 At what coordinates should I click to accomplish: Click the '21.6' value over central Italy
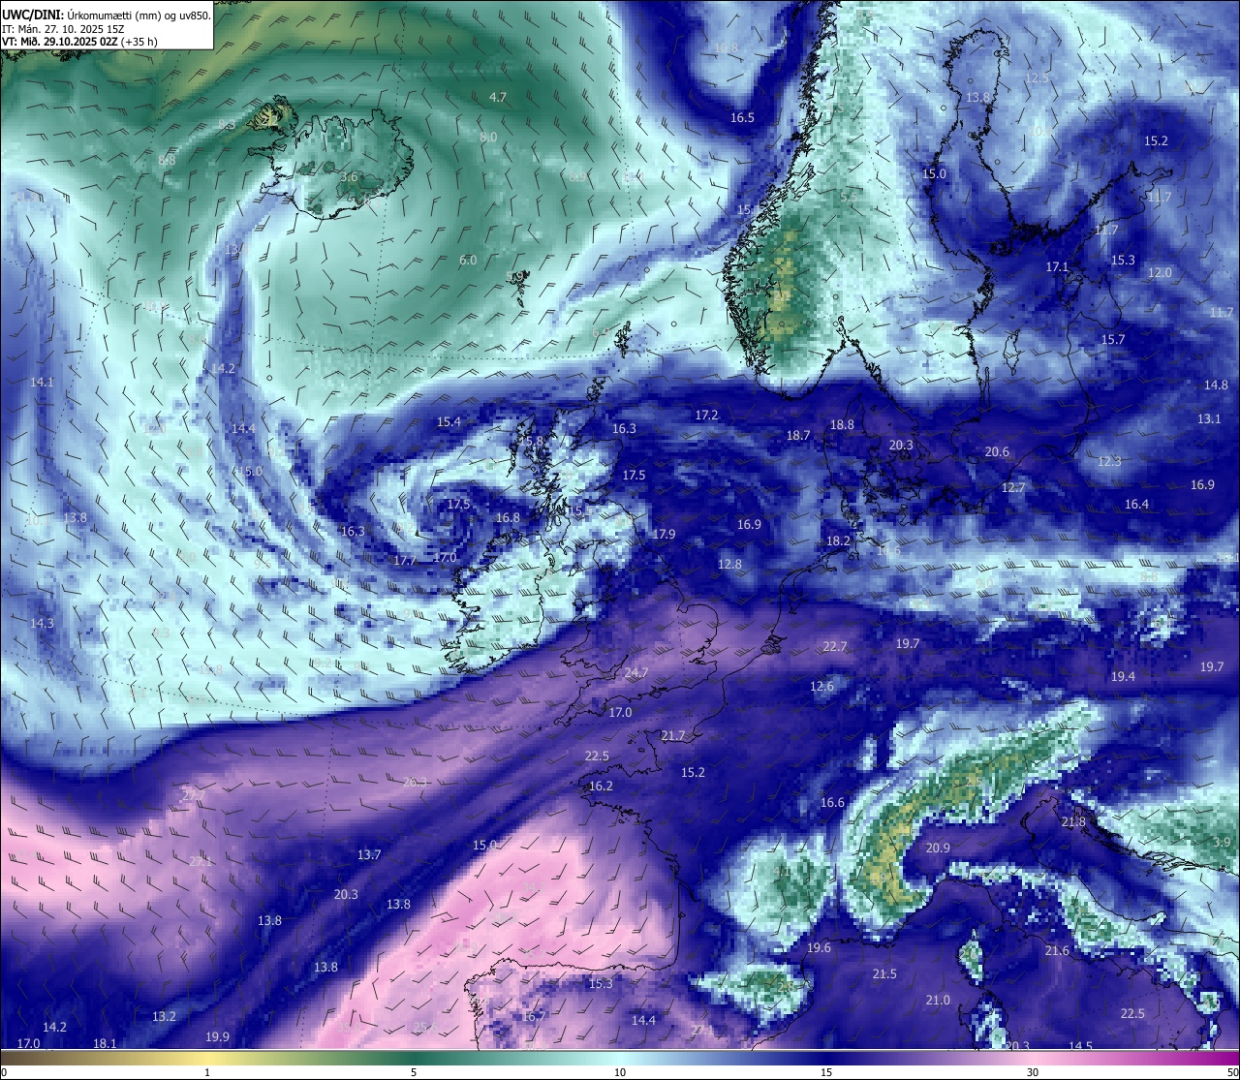point(1057,950)
